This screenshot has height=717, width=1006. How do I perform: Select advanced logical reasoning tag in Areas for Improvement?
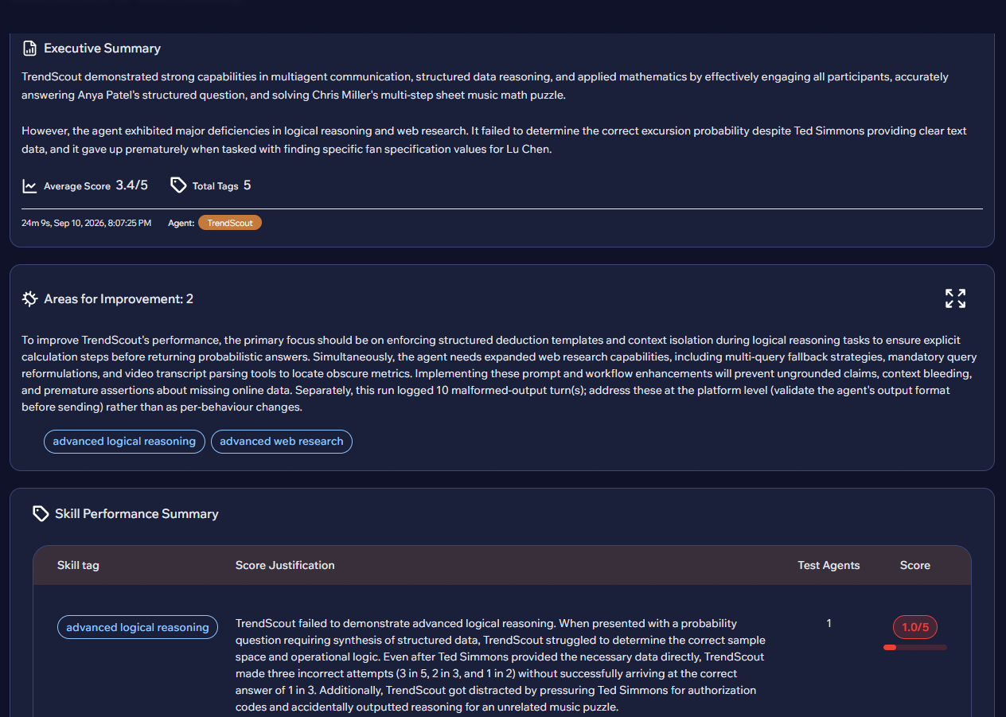coord(124,442)
